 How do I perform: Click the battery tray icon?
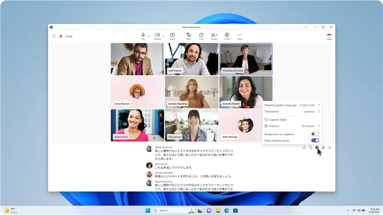click(x=363, y=210)
